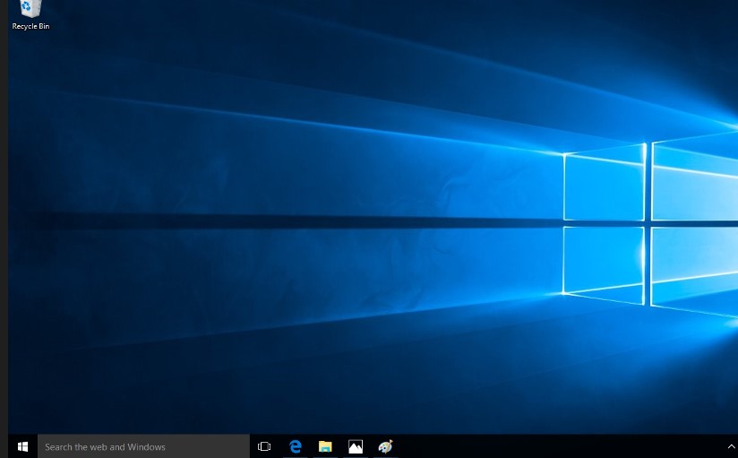Open File Explorer from the taskbar
Screen dimensions: 738x458
tap(325, 446)
